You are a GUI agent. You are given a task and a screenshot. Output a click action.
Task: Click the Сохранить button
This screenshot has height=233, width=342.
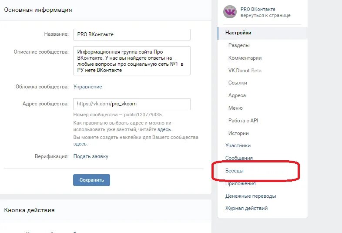[x=91, y=180]
